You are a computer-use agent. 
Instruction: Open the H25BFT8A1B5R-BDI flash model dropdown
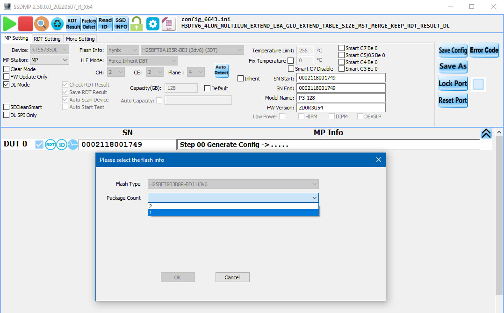point(192,50)
